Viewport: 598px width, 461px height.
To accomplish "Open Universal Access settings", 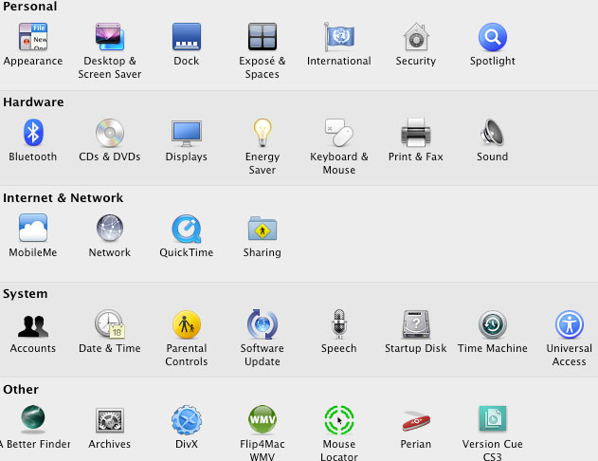I will (569, 324).
